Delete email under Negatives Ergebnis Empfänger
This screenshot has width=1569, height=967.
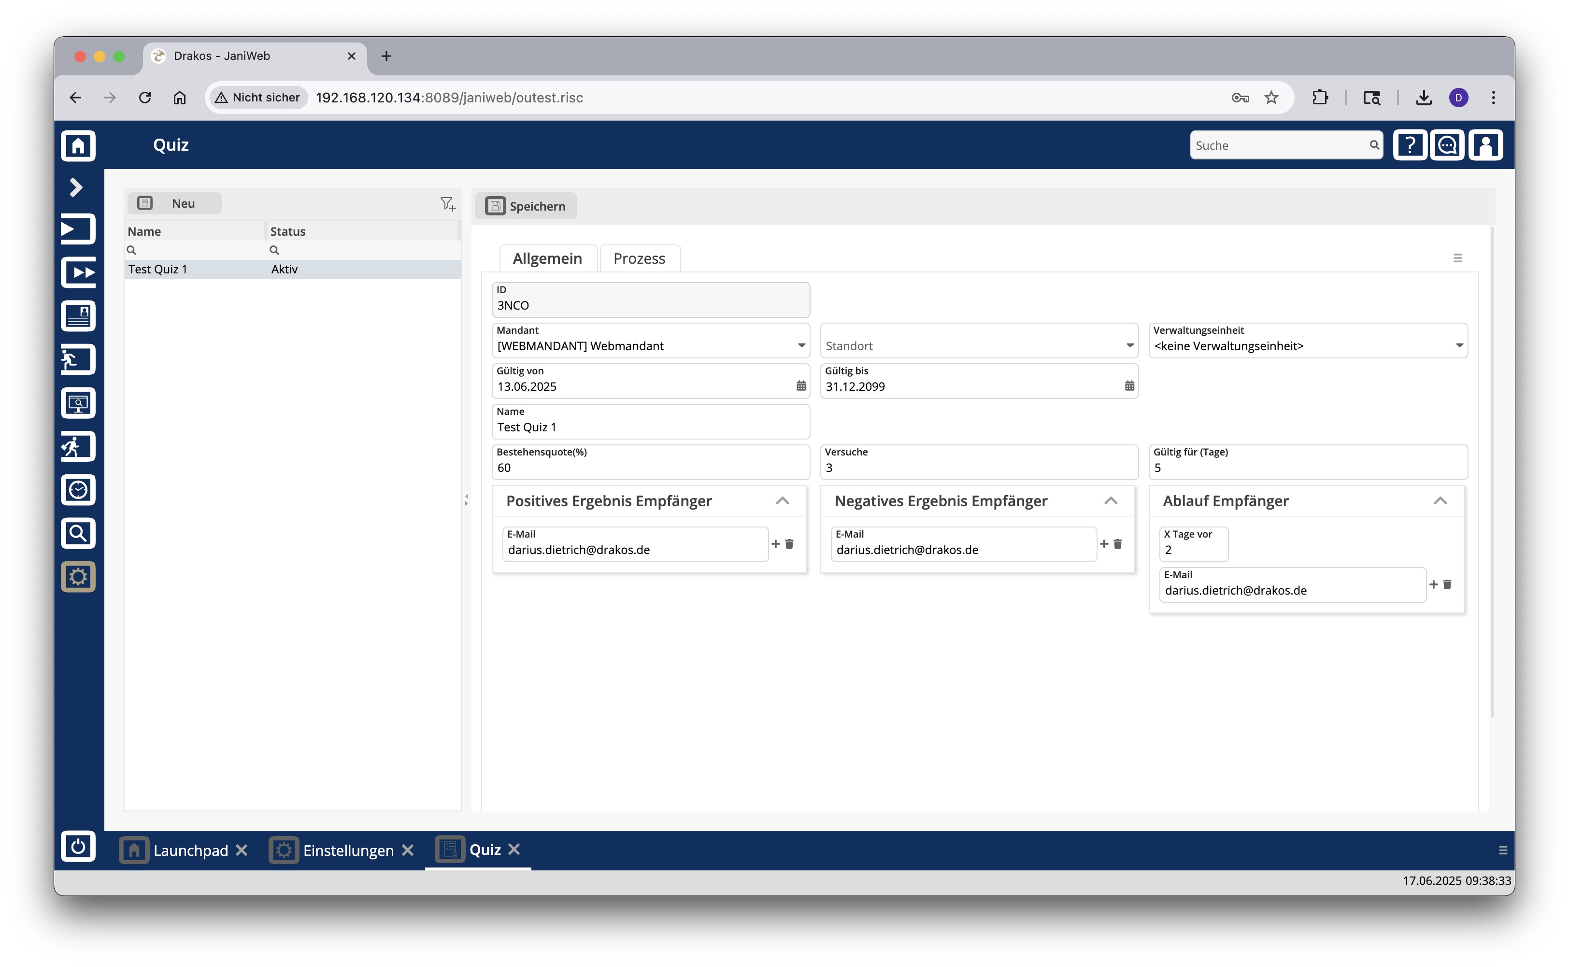click(1118, 544)
